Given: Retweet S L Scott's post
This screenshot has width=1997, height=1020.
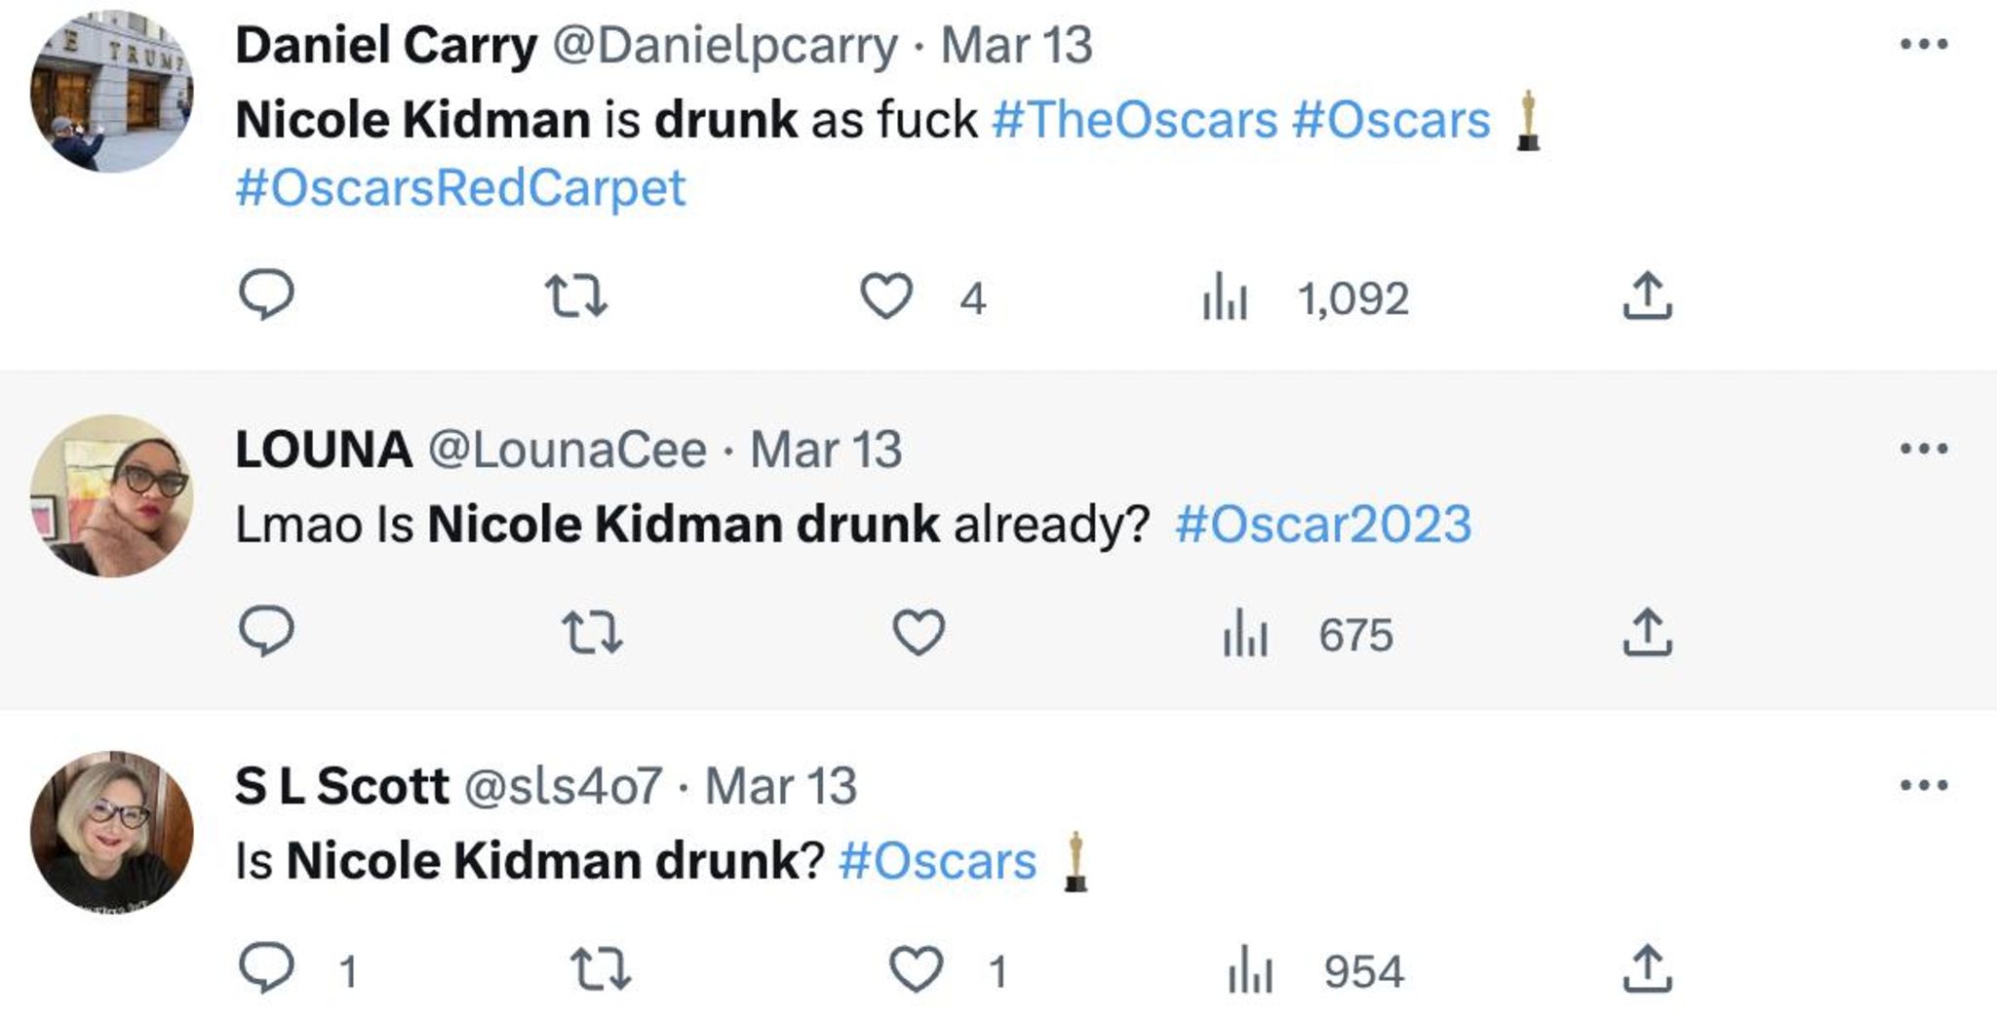Looking at the screenshot, I should tap(600, 969).
